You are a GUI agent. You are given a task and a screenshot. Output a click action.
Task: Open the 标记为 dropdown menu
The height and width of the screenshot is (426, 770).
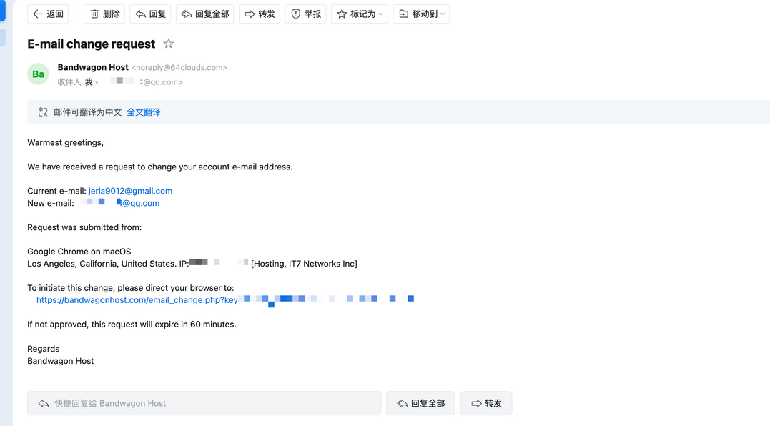(360, 14)
